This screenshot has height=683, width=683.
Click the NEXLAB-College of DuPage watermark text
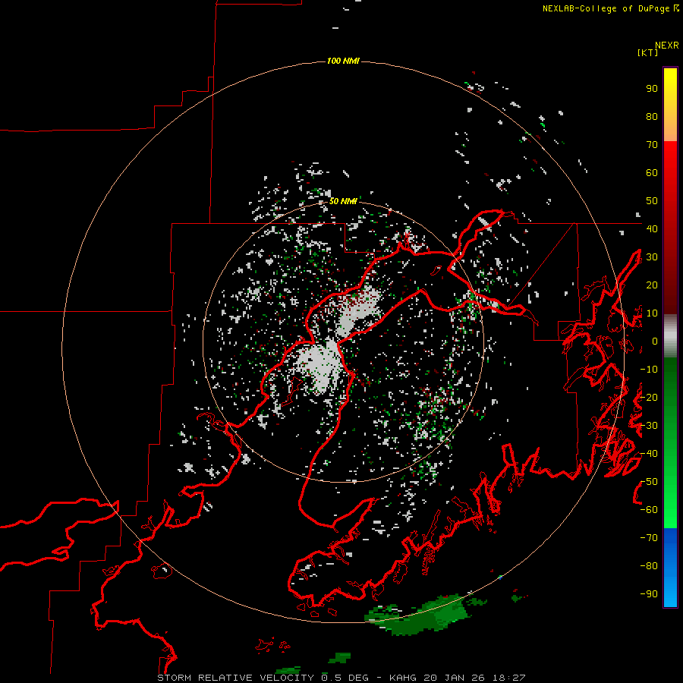click(x=610, y=8)
